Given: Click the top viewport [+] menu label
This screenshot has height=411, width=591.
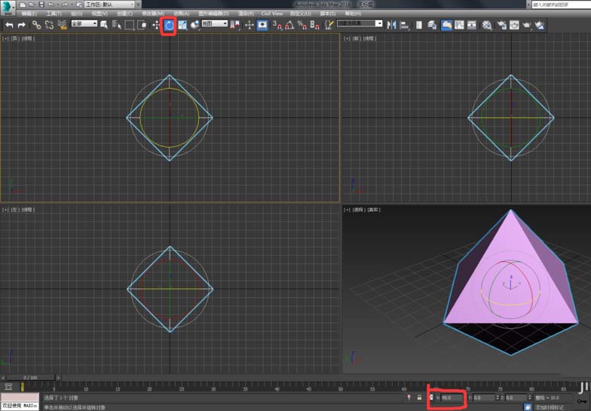Looking at the screenshot, I should [x=5, y=38].
